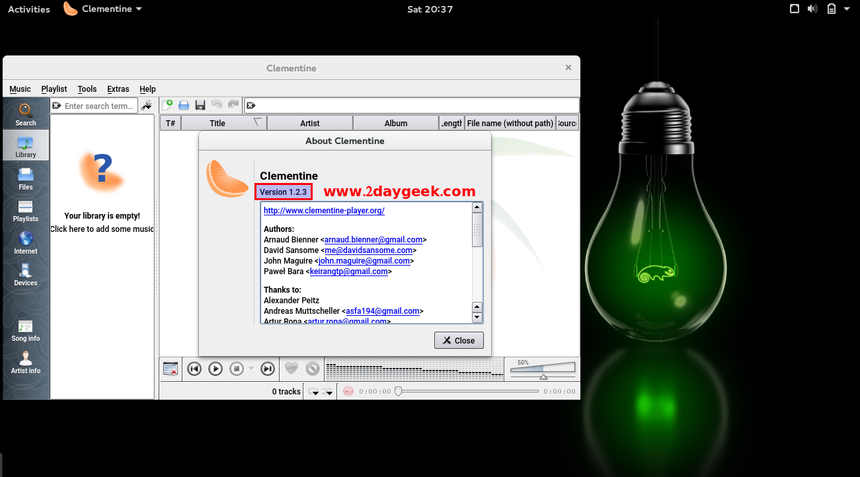Open the Files sidebar tab
Viewport: 860px width, 477px height.
(26, 178)
